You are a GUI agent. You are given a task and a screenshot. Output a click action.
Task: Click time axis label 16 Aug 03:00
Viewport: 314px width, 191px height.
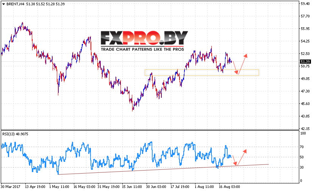[229, 187]
